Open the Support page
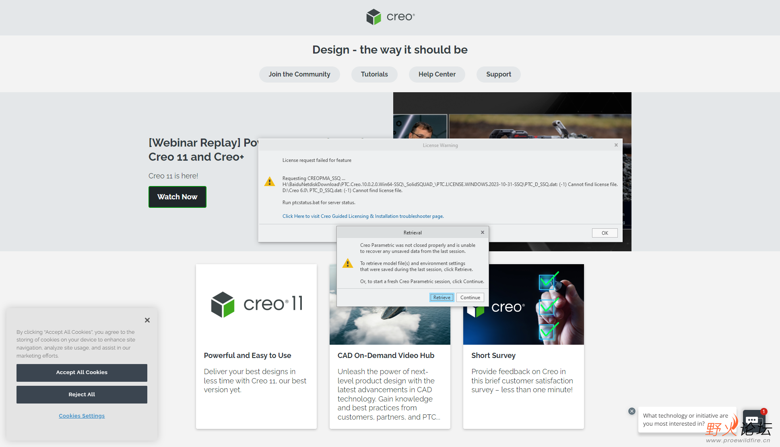 [x=499, y=74]
